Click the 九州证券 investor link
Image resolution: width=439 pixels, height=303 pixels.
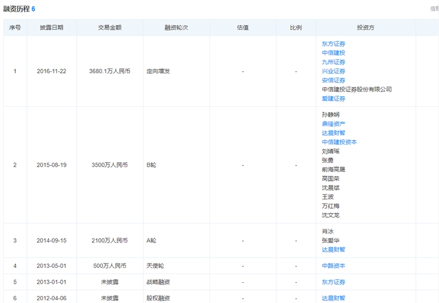coord(334,62)
